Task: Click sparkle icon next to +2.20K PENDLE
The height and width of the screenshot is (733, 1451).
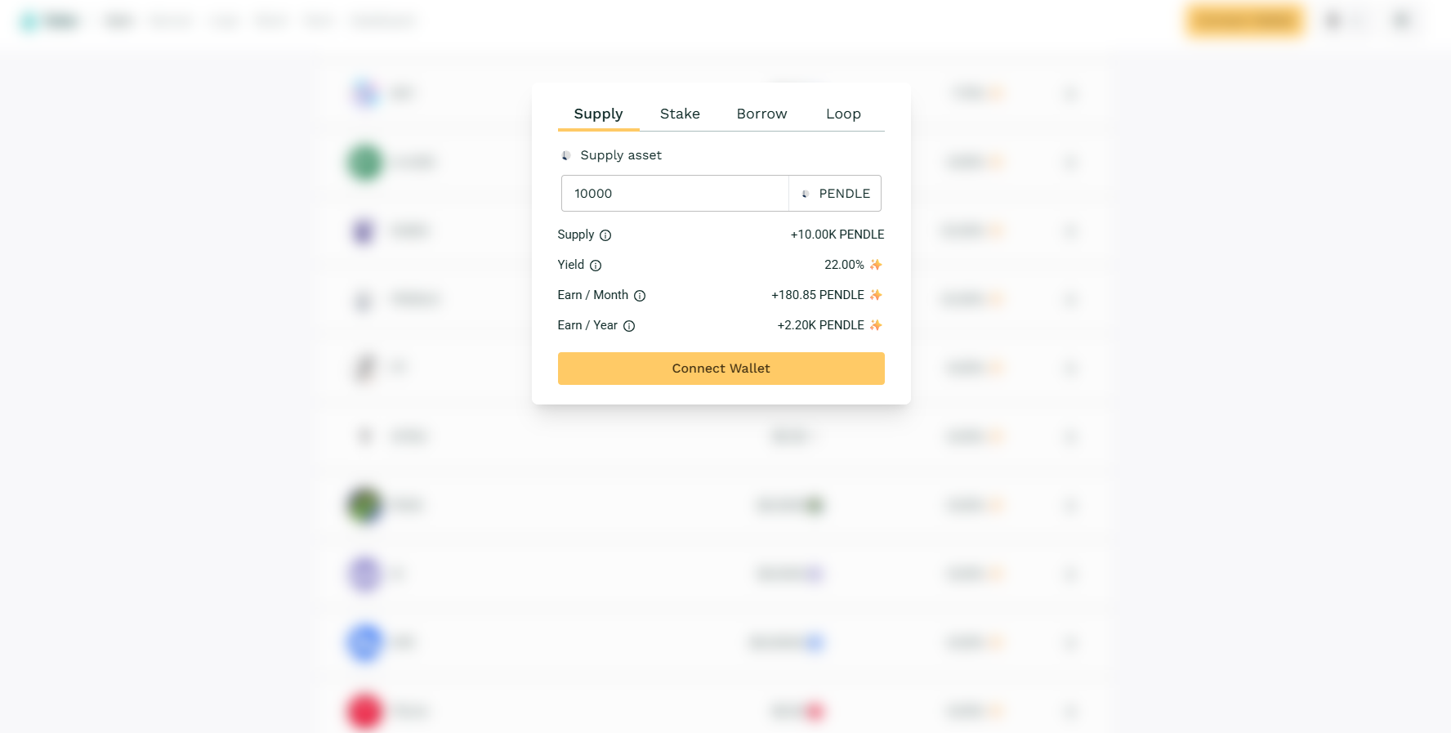Action: (x=876, y=325)
